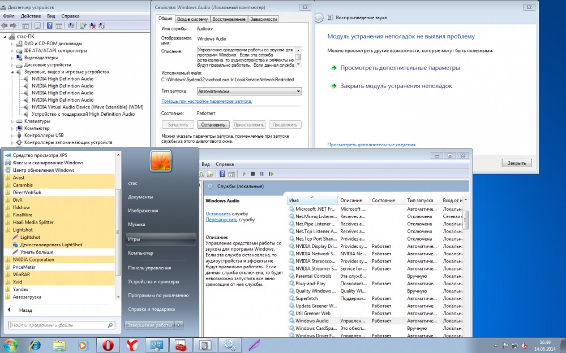This screenshot has width=566, height=353.
Task: Click the Найти программы и файлы search box
Action: point(59,325)
